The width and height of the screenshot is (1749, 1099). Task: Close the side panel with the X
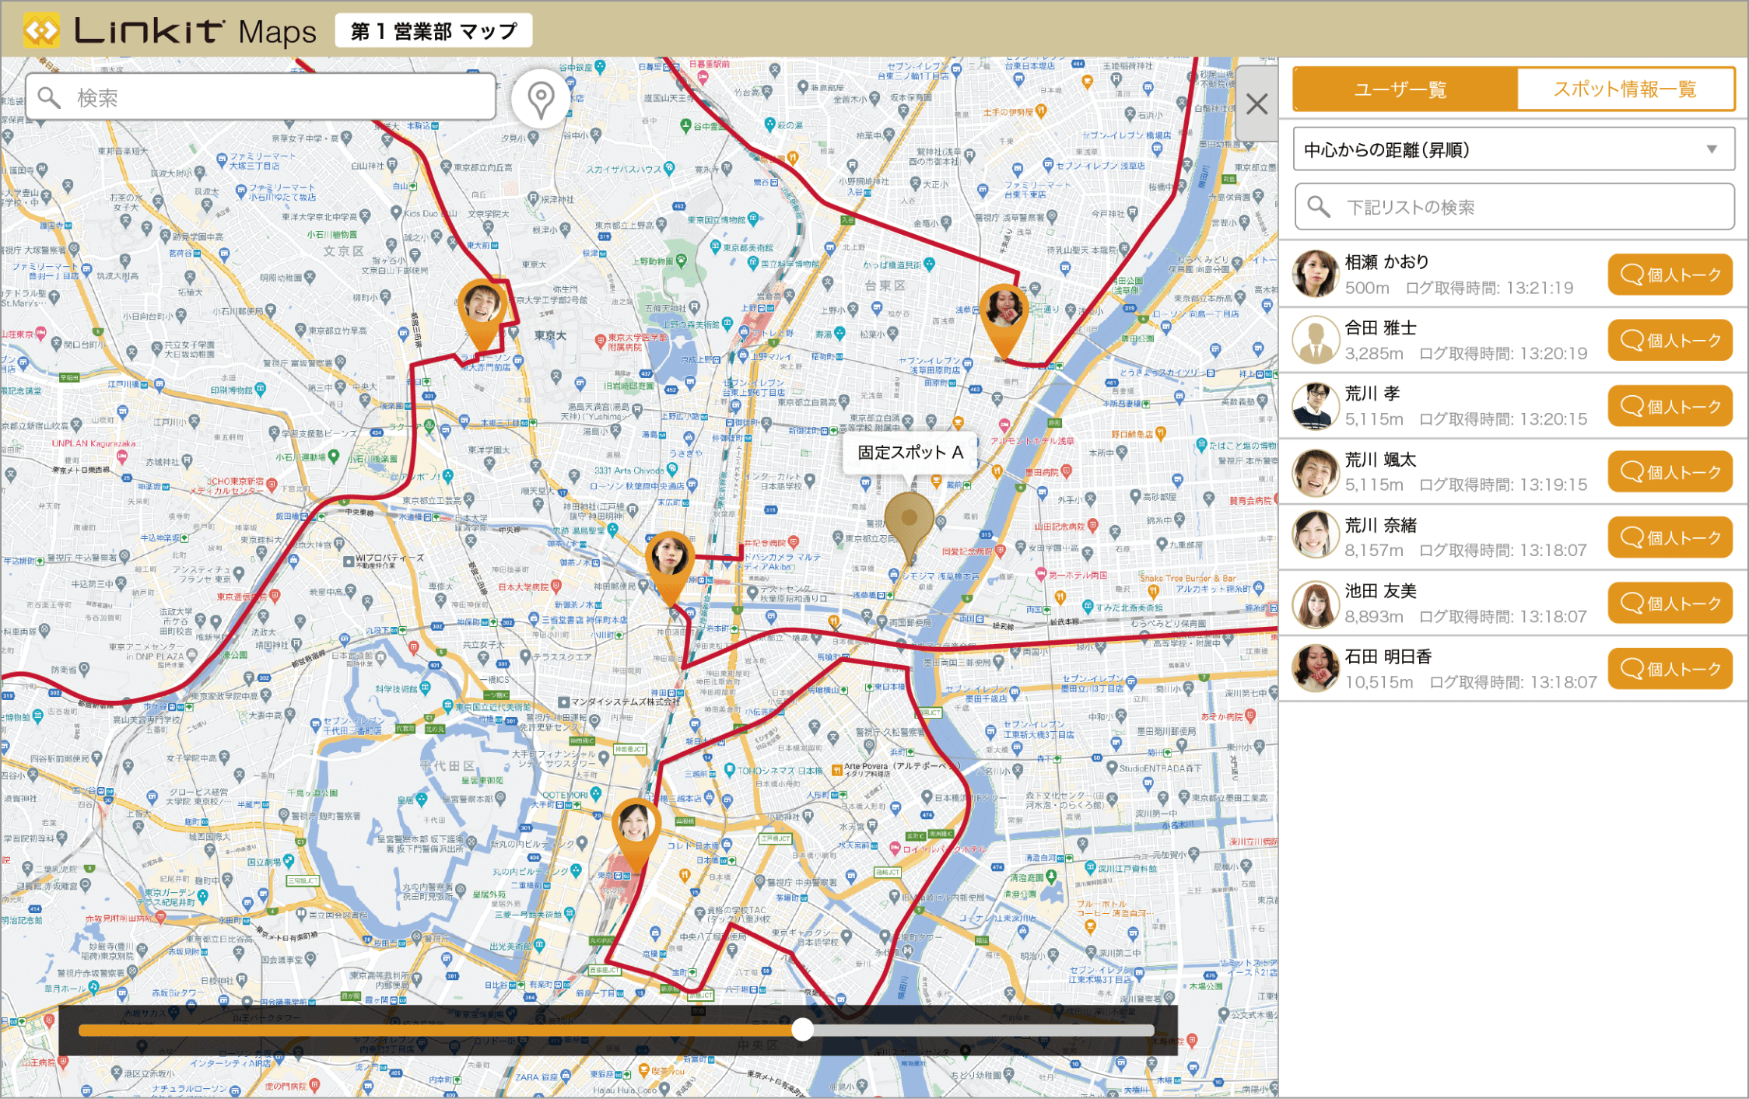[x=1257, y=104]
